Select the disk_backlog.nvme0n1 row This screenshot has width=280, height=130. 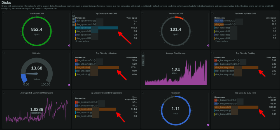click(245, 60)
